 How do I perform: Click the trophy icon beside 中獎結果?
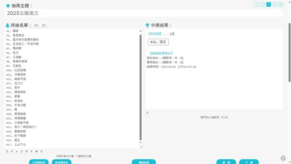coord(147,25)
